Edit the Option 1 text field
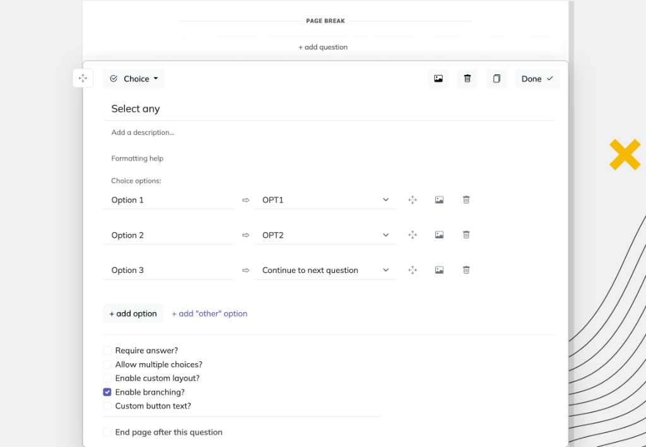 (x=168, y=200)
